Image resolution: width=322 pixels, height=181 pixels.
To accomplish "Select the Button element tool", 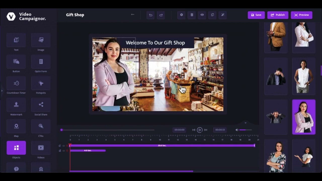I will click(16, 62).
